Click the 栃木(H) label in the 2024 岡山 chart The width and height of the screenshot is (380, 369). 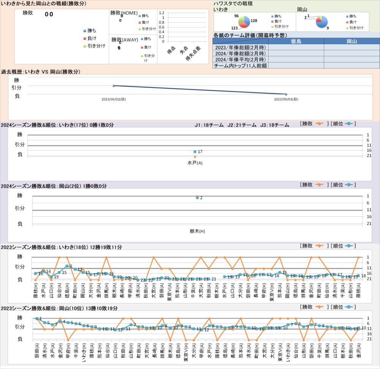tap(197, 231)
